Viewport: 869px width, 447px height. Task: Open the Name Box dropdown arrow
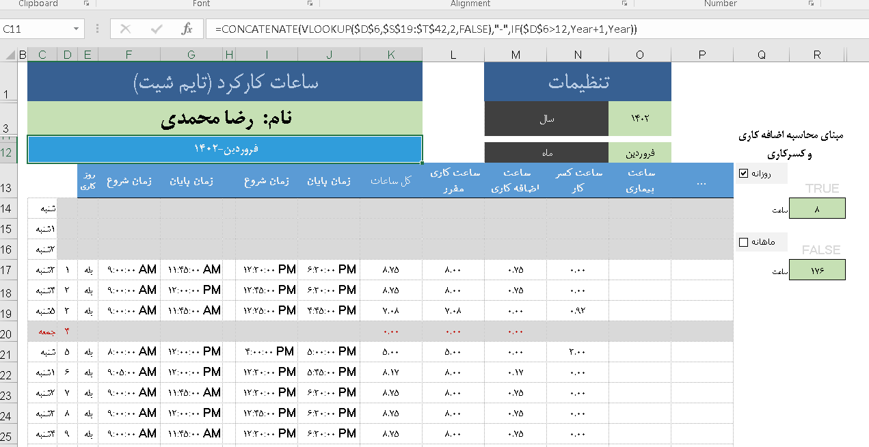click(x=77, y=29)
